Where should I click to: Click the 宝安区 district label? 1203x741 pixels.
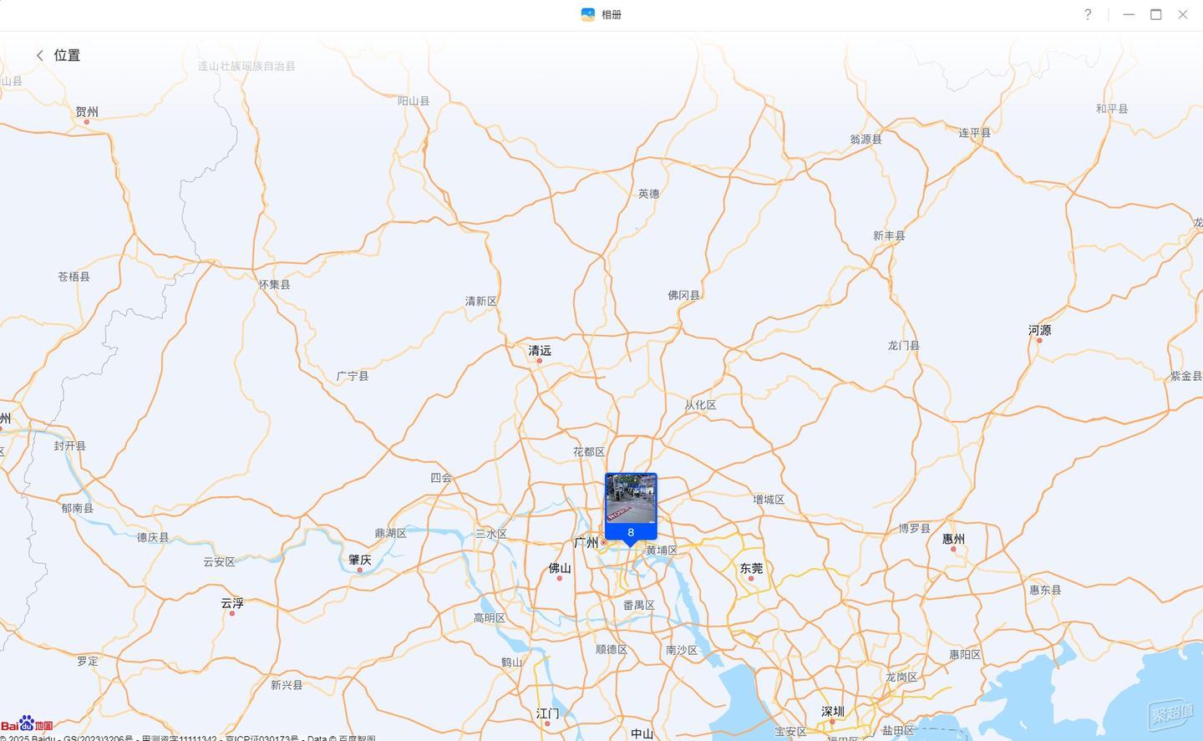(x=790, y=732)
